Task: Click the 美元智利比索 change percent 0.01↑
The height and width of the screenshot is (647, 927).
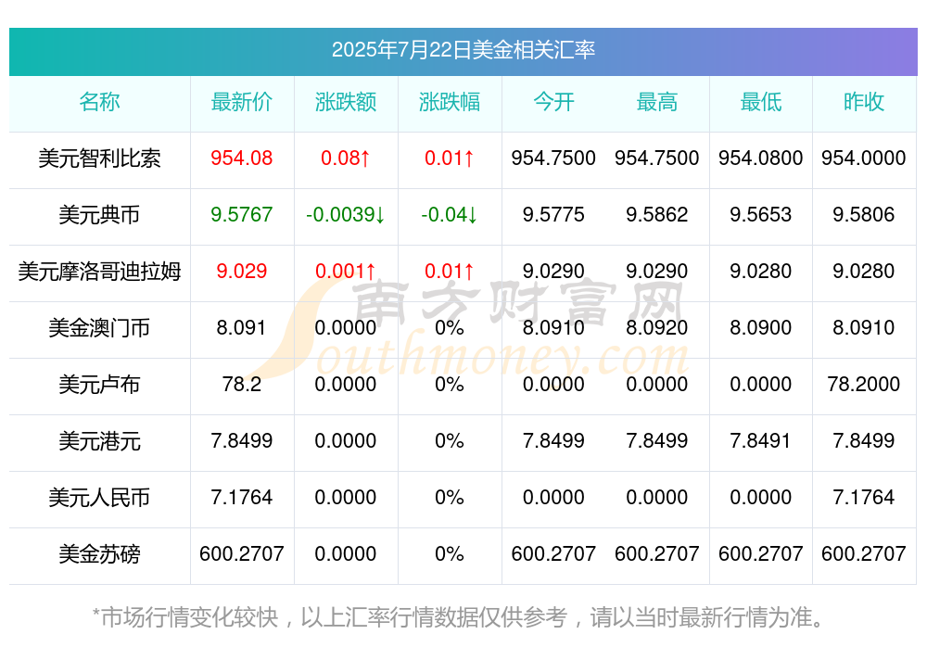Action: [450, 158]
